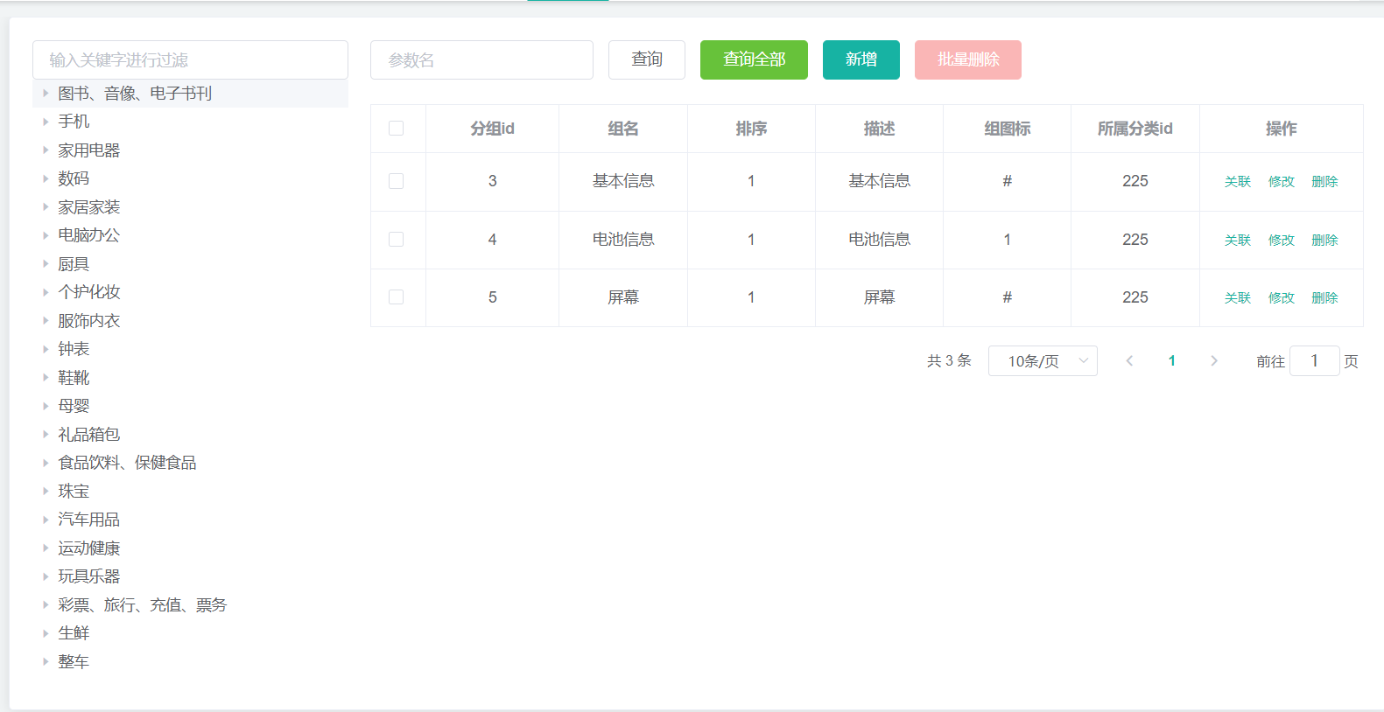This screenshot has width=1384, height=712.
Task: Open the 10条/页 page size dropdown
Action: click(x=1043, y=360)
